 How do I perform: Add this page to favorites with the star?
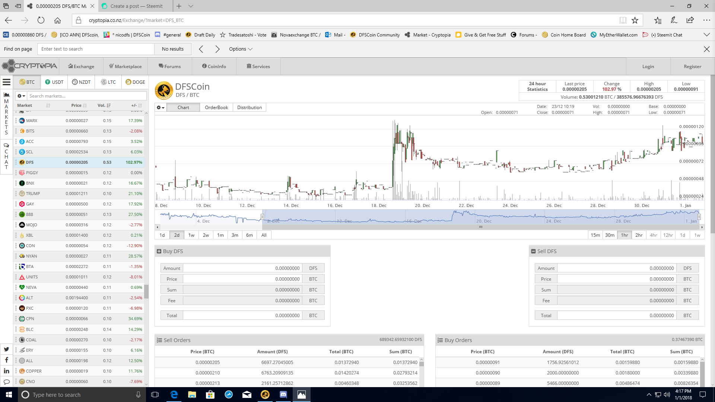635,20
